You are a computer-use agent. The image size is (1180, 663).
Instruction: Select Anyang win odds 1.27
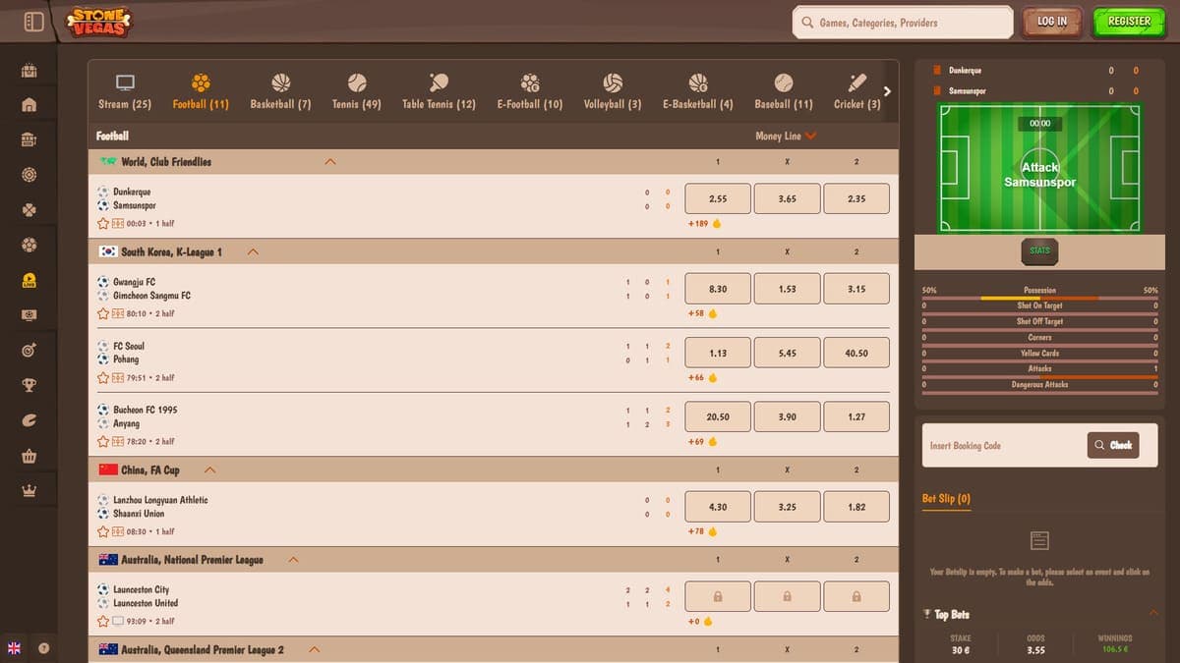[x=856, y=416]
